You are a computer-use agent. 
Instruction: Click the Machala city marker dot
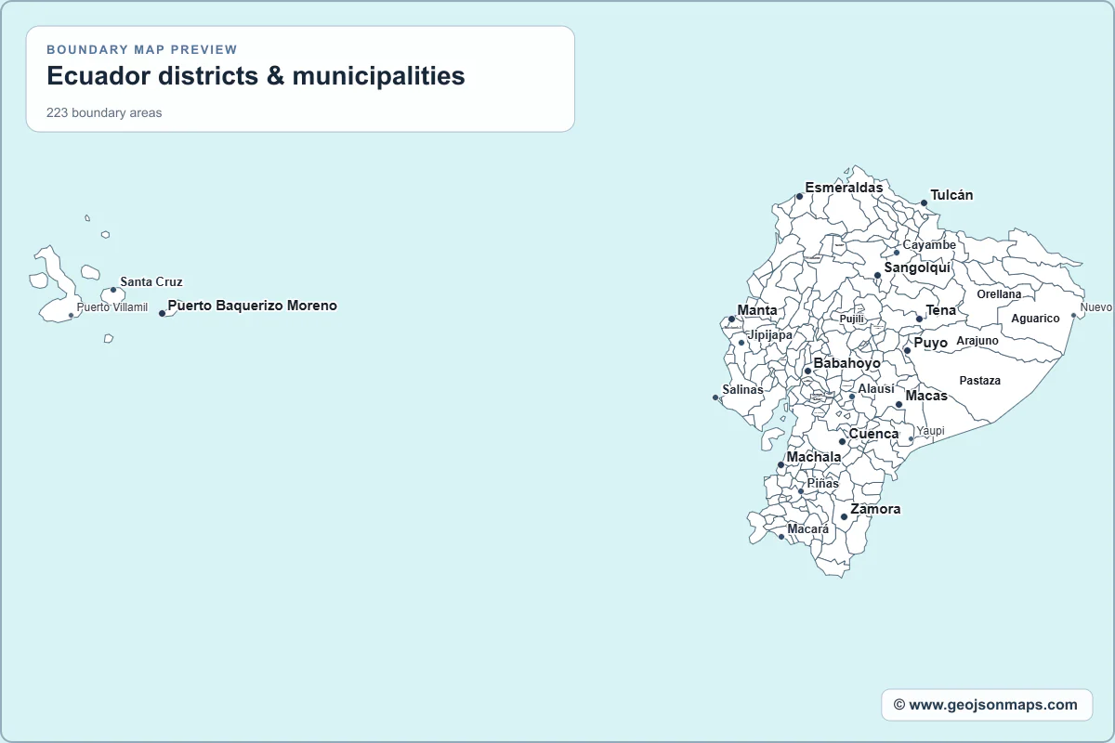point(780,464)
